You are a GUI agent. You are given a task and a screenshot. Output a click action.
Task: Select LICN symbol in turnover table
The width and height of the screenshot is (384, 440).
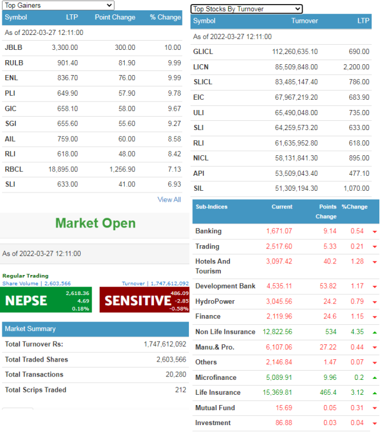point(201,67)
